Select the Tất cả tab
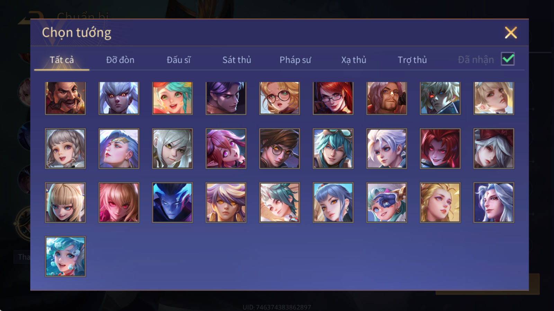This screenshot has width=554, height=311. 62,60
